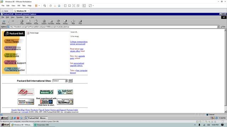This screenshot has height=127, width=227.
Task: Open VMware stretch options dropdown arrow
Action: tap(93, 6)
